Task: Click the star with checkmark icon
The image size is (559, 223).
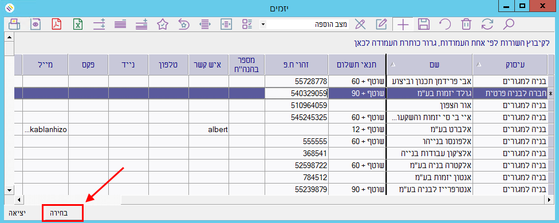Action: [x=163, y=25]
